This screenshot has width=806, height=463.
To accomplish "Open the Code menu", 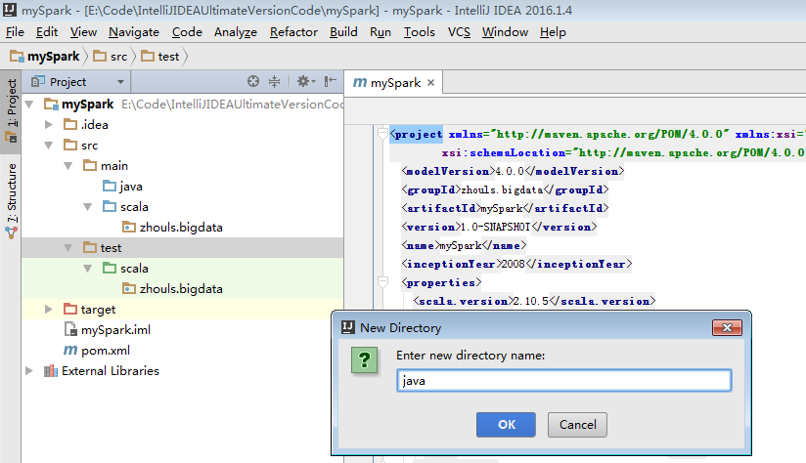I will 187,32.
